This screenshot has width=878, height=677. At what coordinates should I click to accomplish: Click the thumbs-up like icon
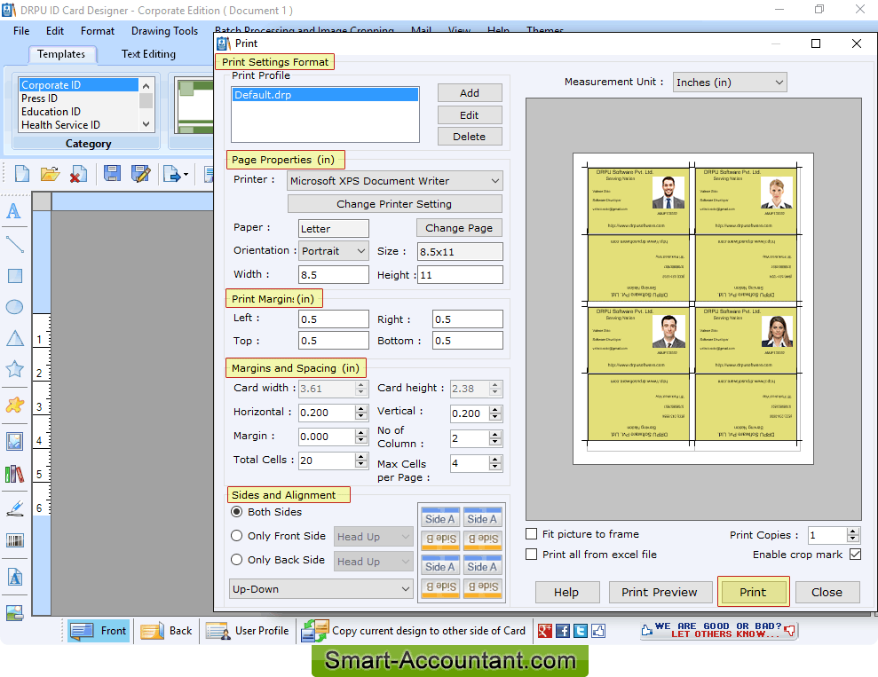[598, 631]
